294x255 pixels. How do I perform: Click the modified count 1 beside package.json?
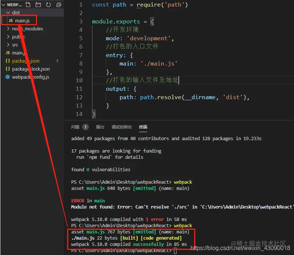tap(57, 61)
